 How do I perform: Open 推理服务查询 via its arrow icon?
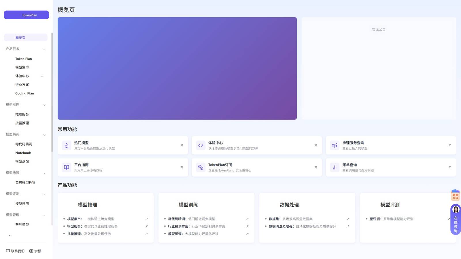(450, 145)
